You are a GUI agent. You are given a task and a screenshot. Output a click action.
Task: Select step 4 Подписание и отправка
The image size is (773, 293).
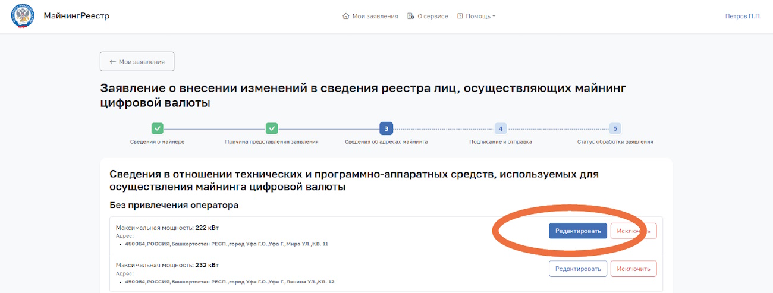(501, 128)
